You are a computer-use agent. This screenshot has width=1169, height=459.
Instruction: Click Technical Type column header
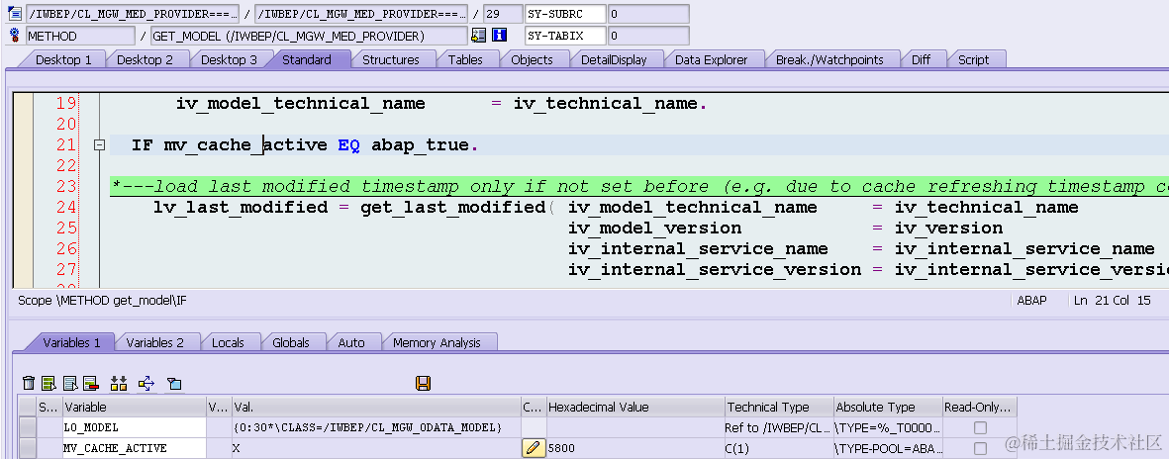pyautogui.click(x=778, y=407)
